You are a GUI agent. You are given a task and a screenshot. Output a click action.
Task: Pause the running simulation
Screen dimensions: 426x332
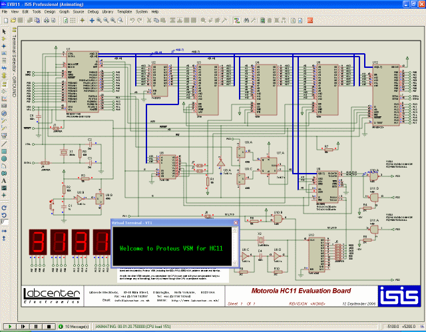tap(35, 327)
